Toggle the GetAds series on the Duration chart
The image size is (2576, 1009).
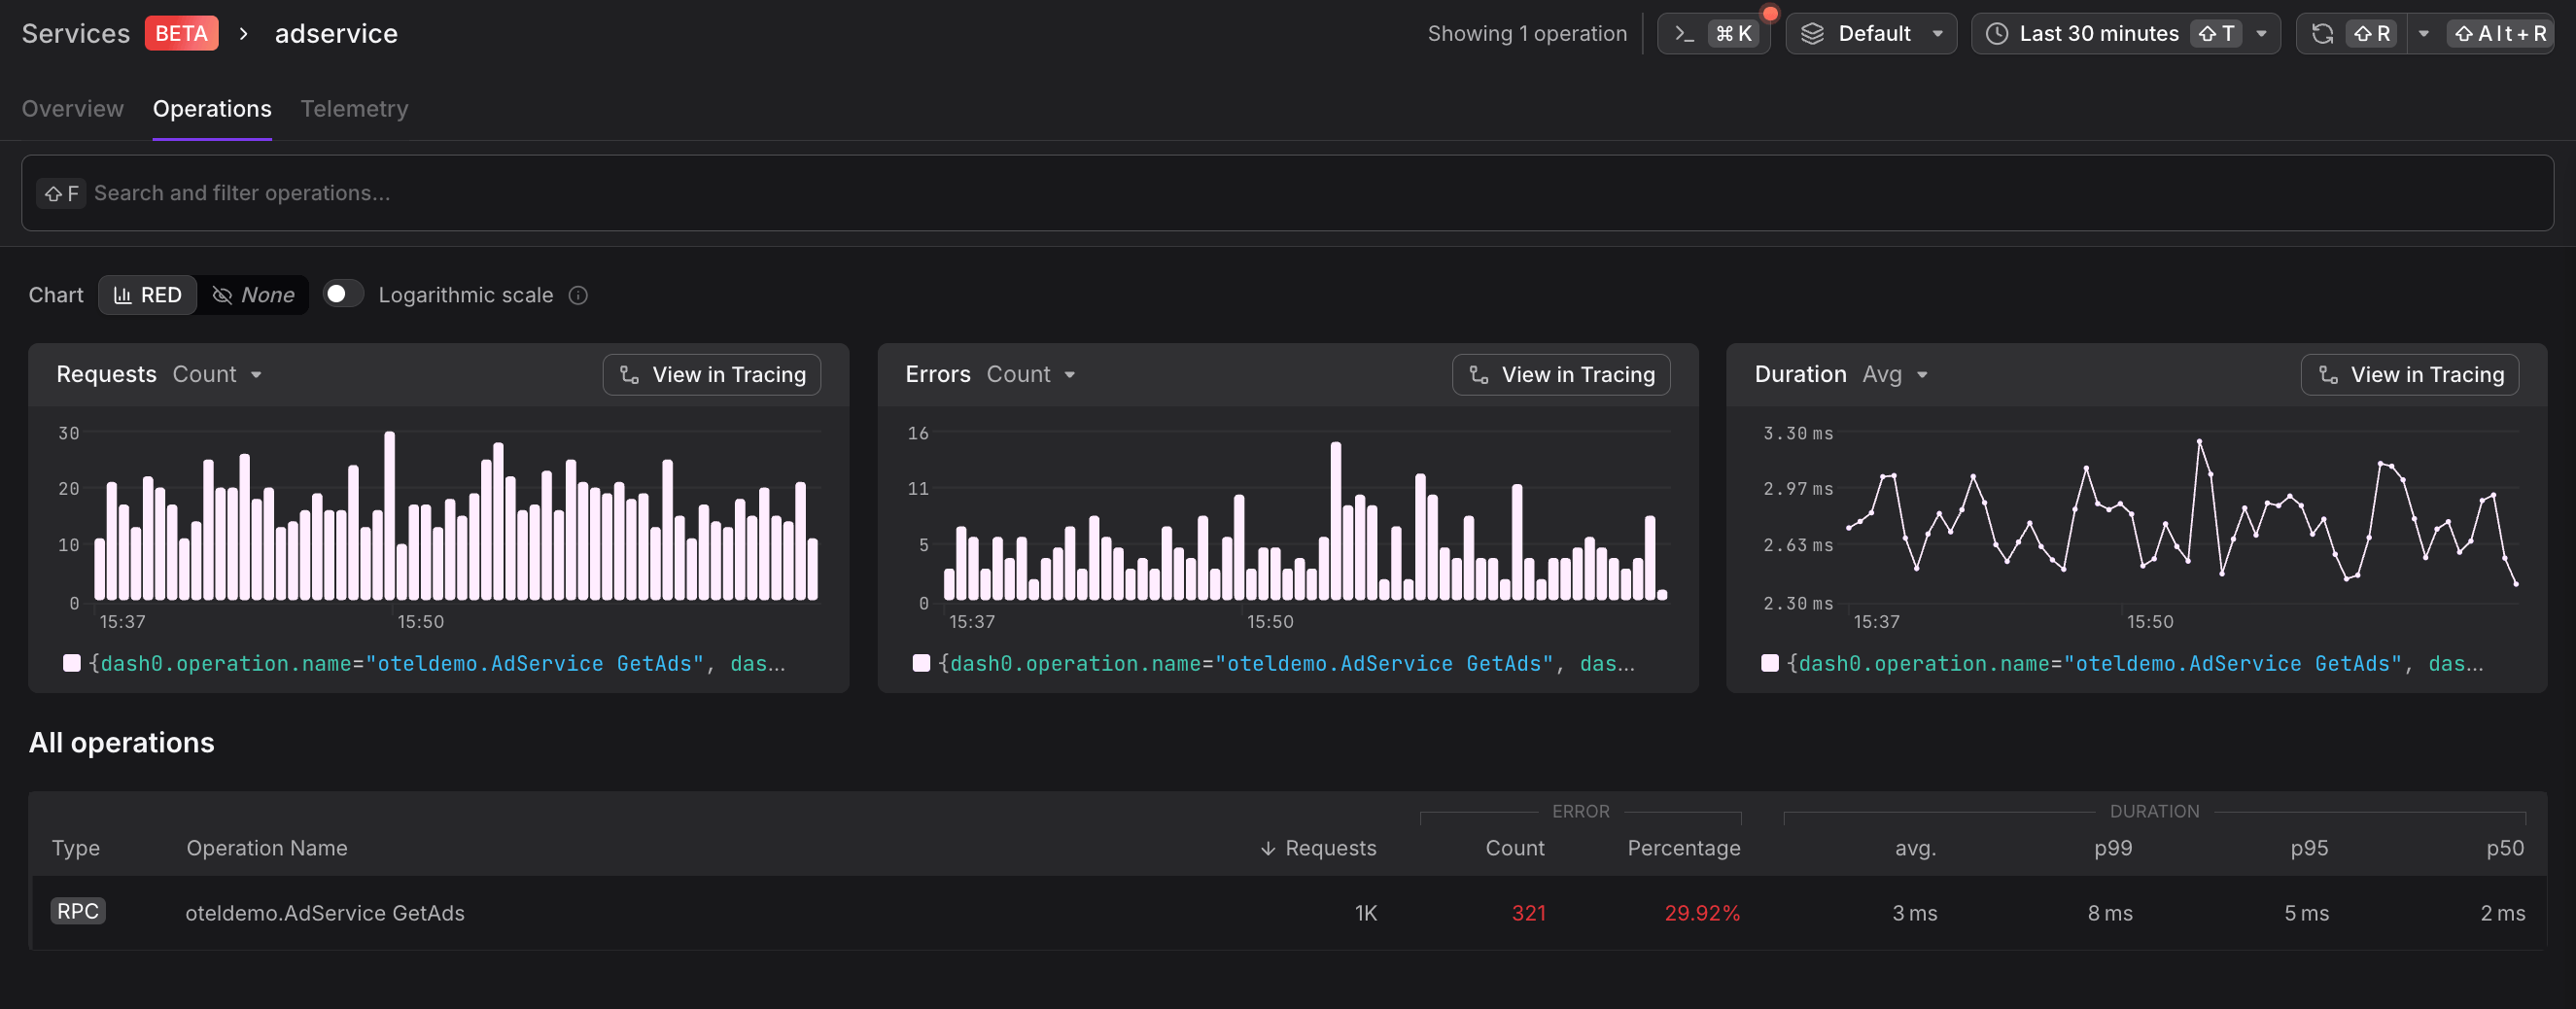1770,663
